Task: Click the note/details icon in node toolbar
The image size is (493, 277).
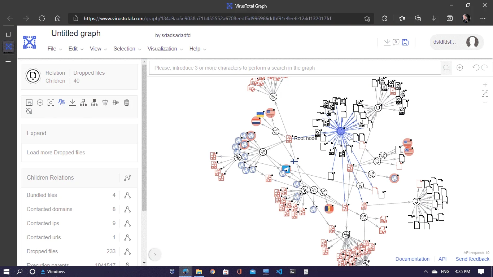Action: click(x=30, y=103)
